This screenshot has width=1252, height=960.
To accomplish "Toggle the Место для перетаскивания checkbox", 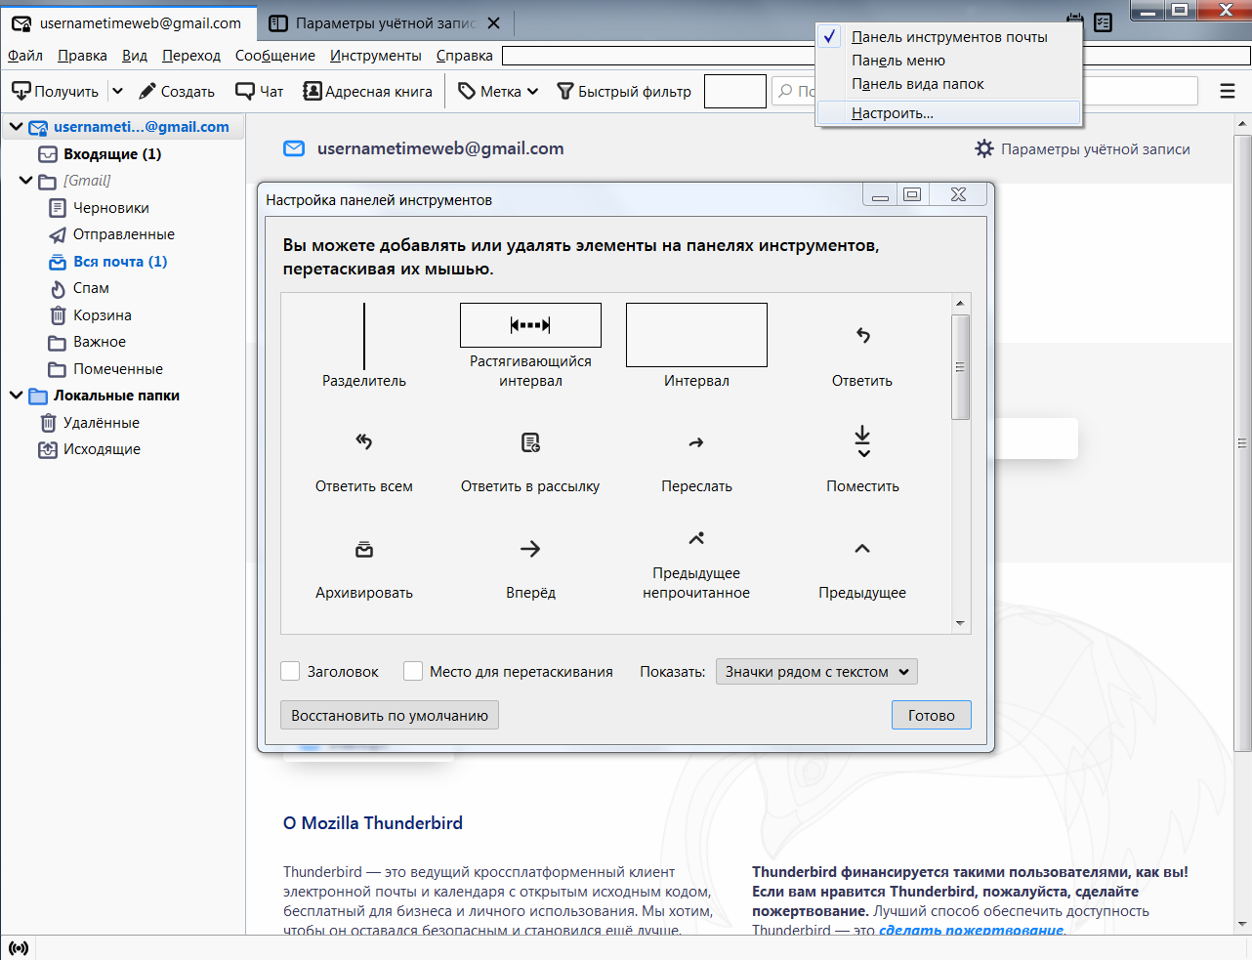I will coord(413,671).
